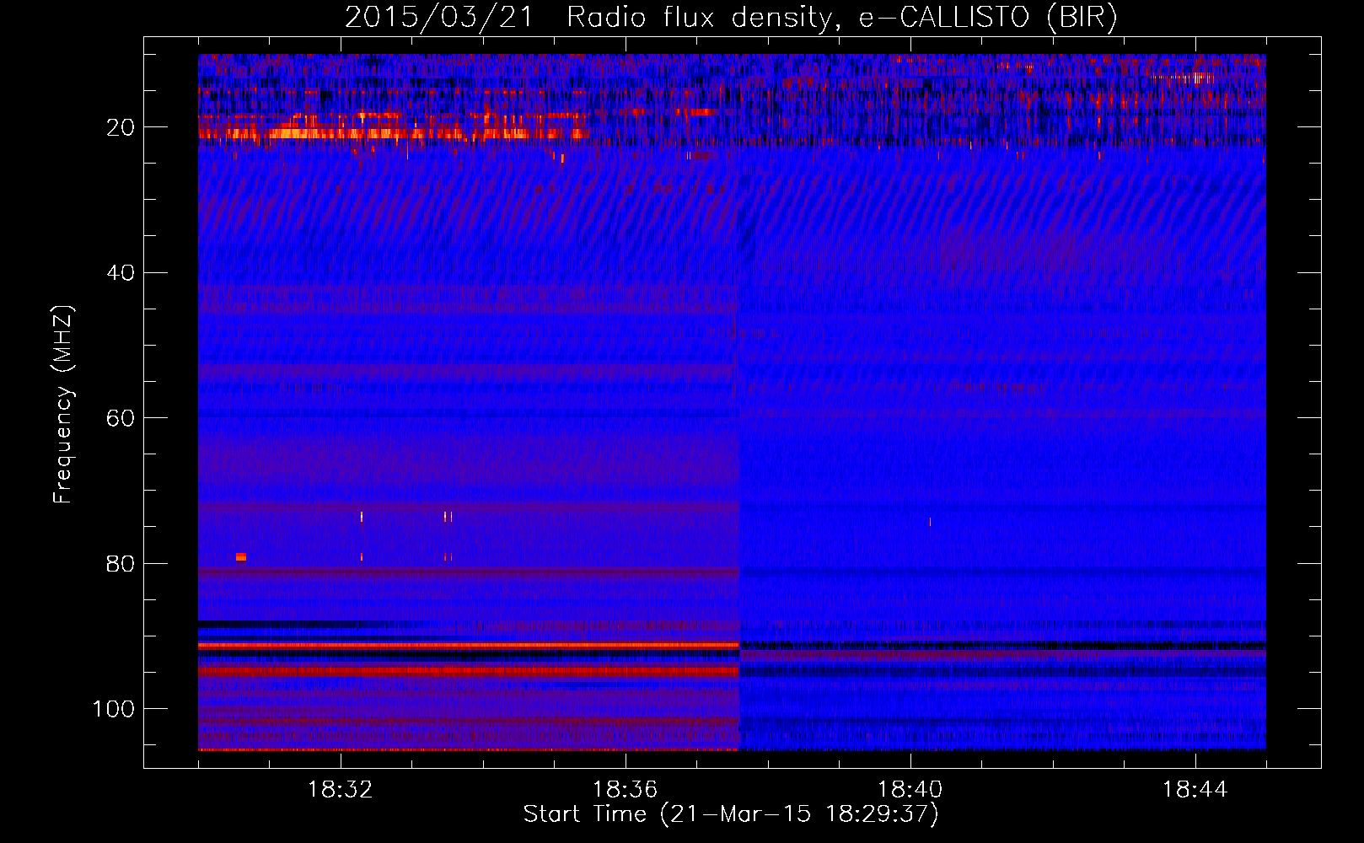1364x843 pixels.
Task: Click the 60 MHz frequency tick label
Action: 121,418
